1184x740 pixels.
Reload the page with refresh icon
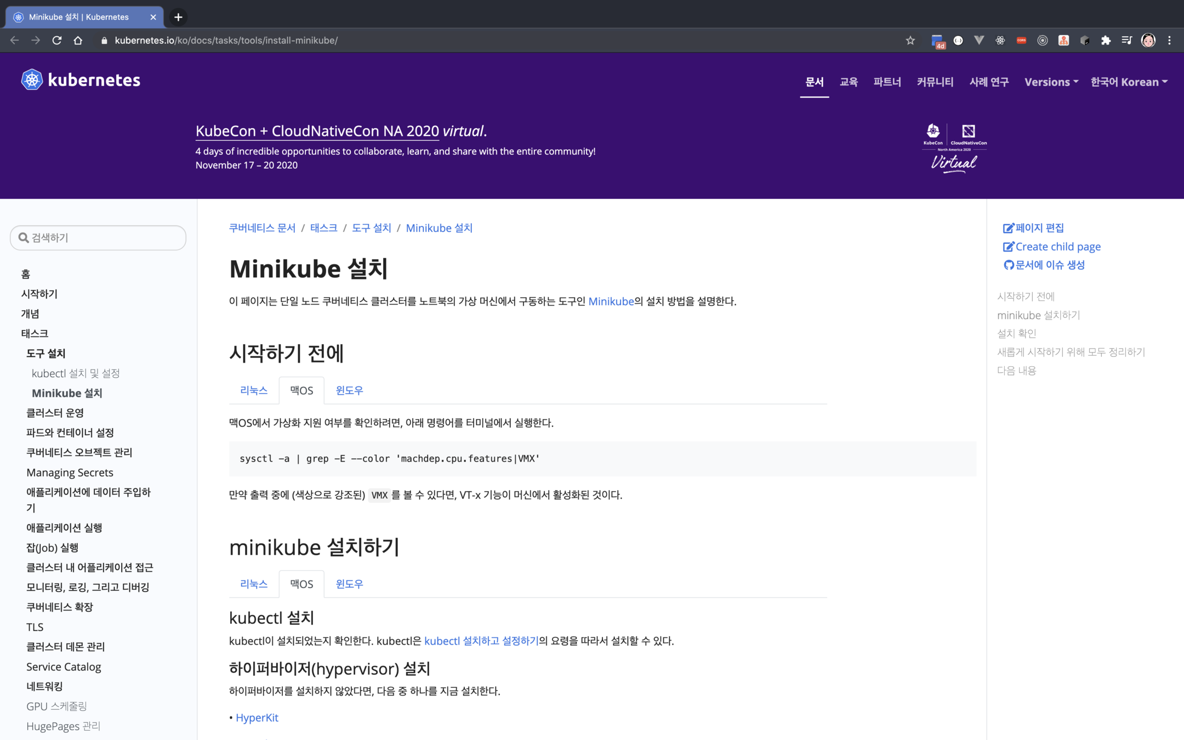(x=56, y=41)
